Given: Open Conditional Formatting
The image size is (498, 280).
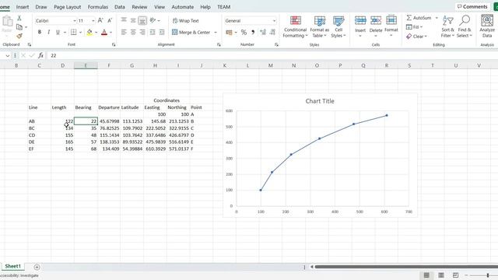Looking at the screenshot, I should (x=296, y=26).
